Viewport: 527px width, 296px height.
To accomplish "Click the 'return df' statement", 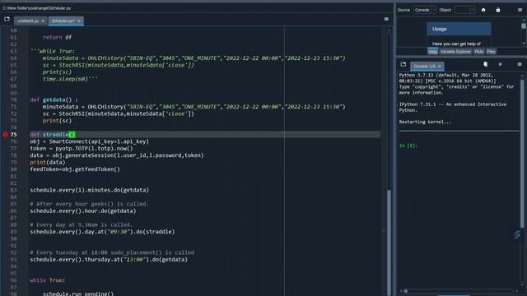I will pos(57,38).
